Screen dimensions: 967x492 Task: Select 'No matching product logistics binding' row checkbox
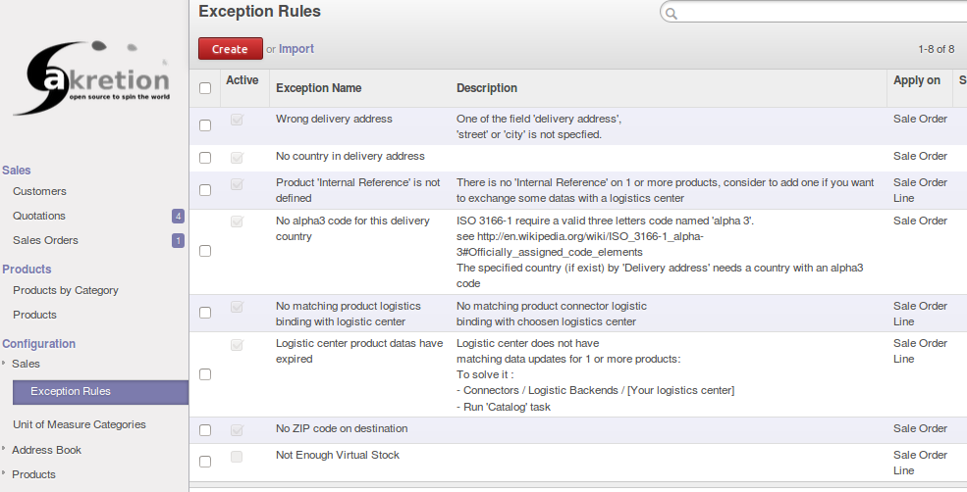[x=205, y=313]
